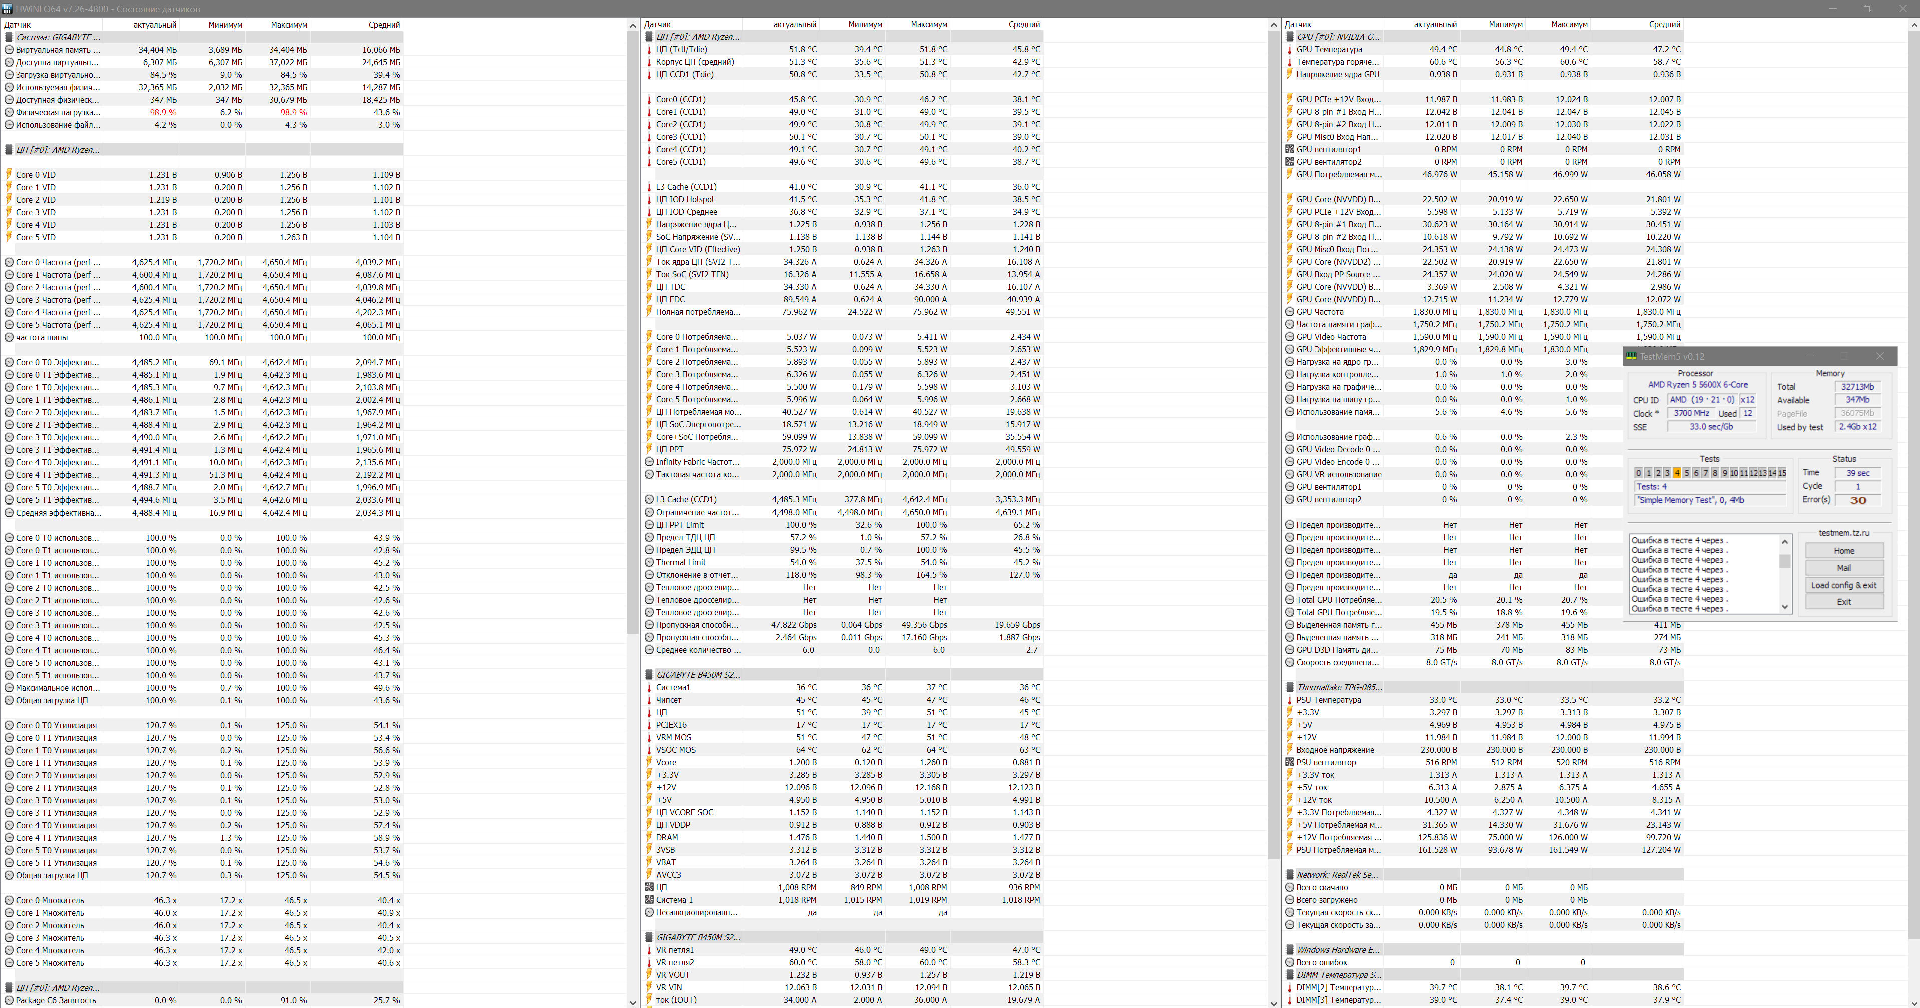Click the motherboard ЦП fan RPM icon
This screenshot has height=1008, width=1920.
pyautogui.click(x=649, y=887)
